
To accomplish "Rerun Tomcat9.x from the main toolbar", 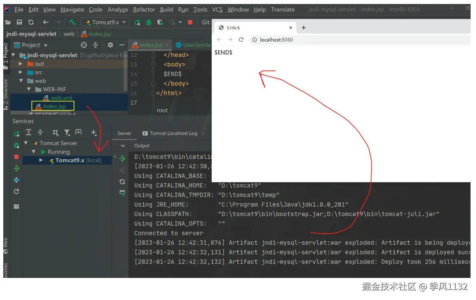I will (x=137, y=22).
